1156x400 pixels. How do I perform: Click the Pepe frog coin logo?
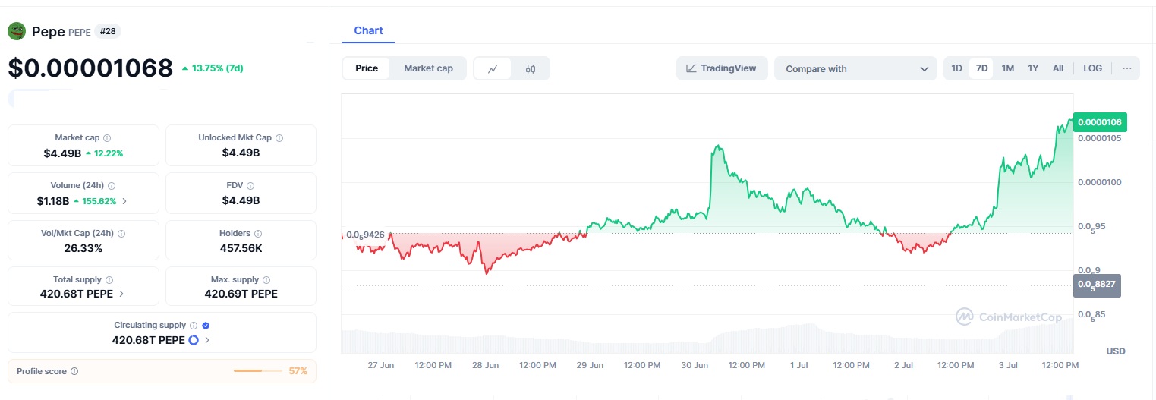17,31
